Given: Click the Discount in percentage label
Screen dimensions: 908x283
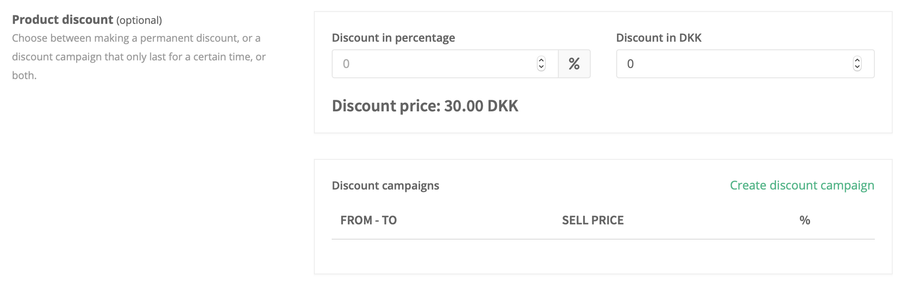Looking at the screenshot, I should tap(393, 38).
